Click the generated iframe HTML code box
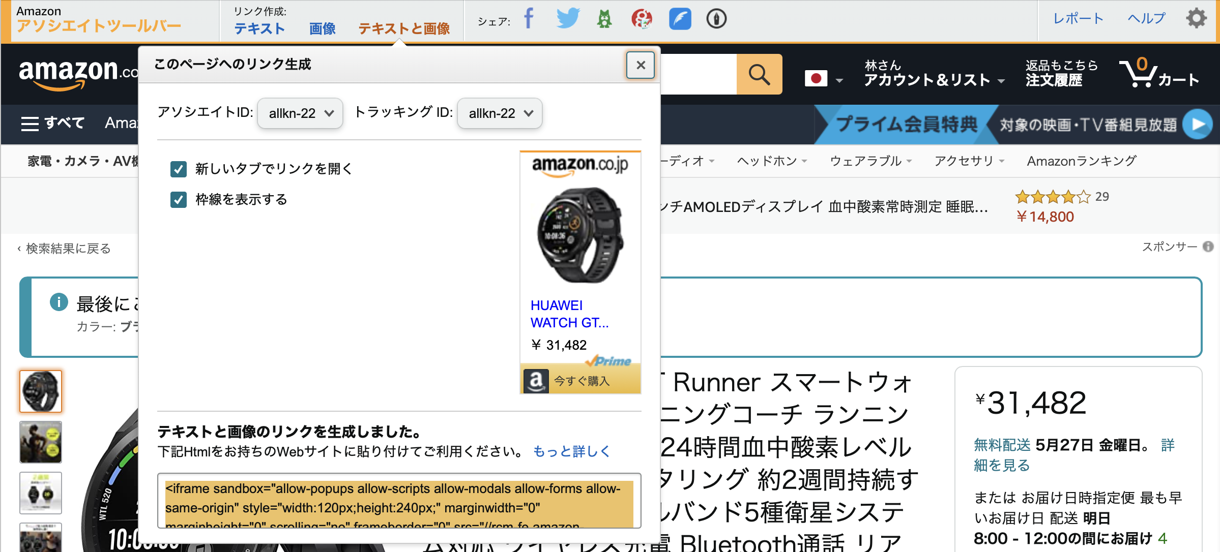 399,501
